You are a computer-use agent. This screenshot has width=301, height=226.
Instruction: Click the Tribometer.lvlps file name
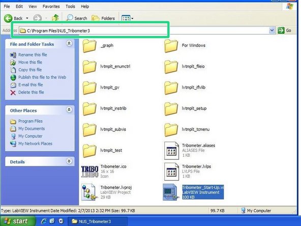click(x=196, y=166)
